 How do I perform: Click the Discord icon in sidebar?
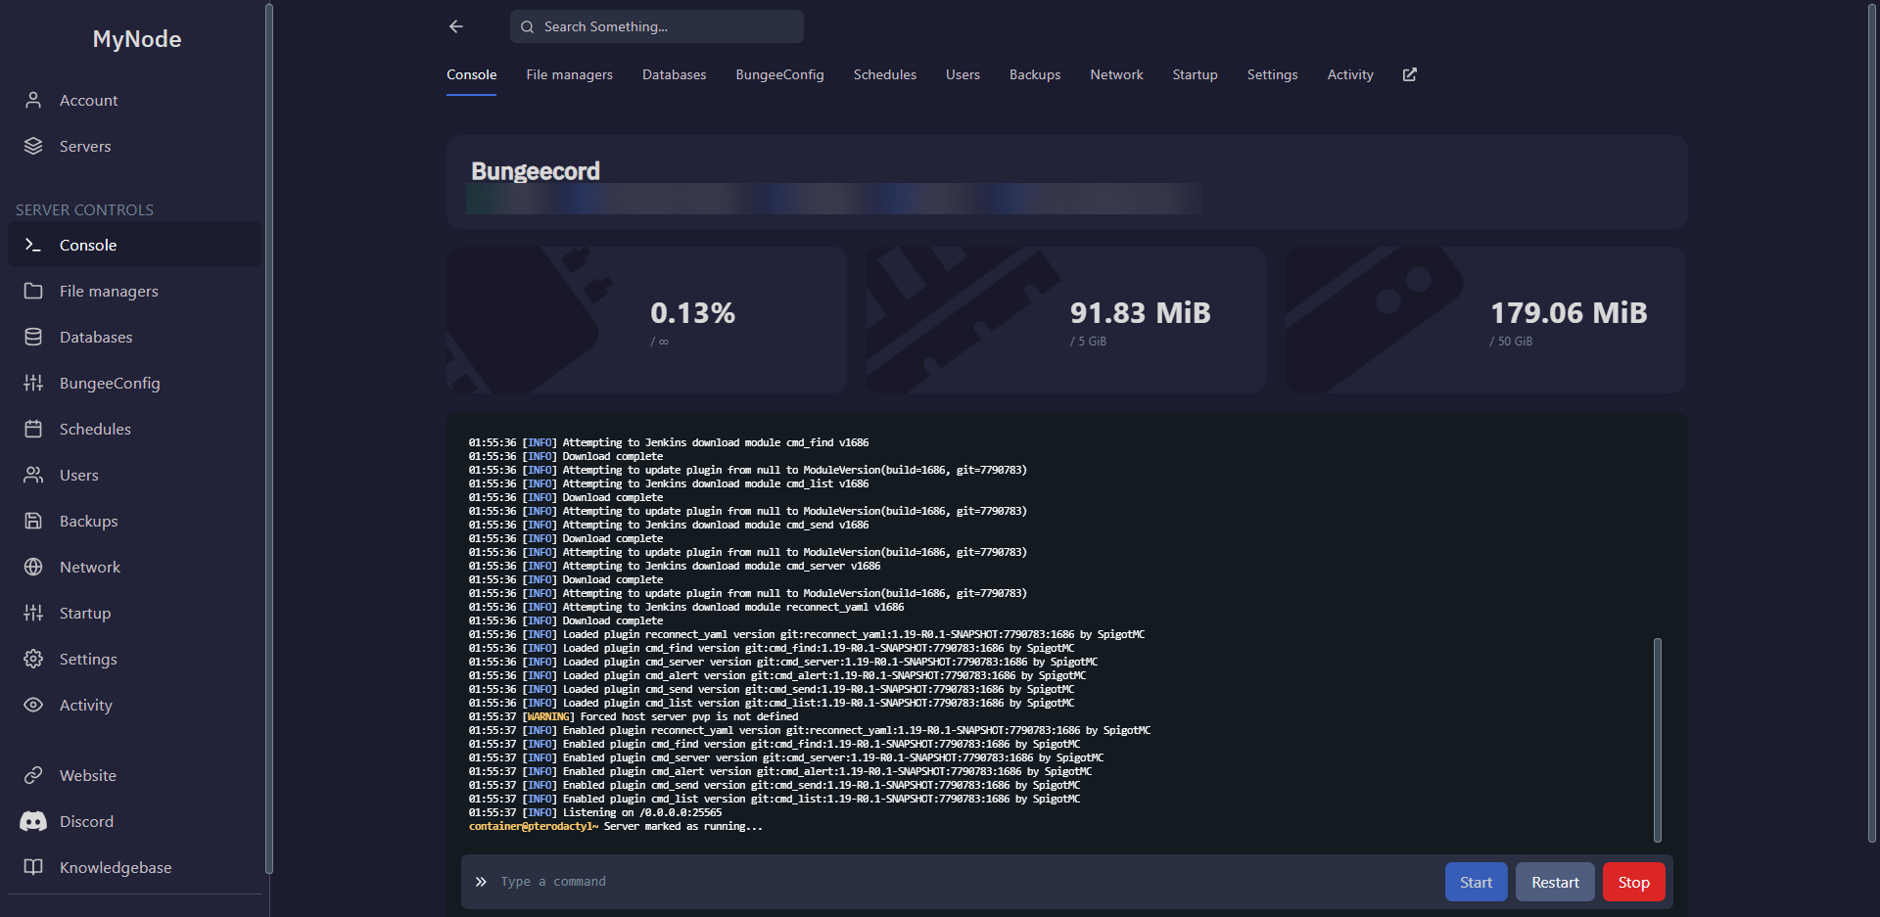pyautogui.click(x=33, y=821)
